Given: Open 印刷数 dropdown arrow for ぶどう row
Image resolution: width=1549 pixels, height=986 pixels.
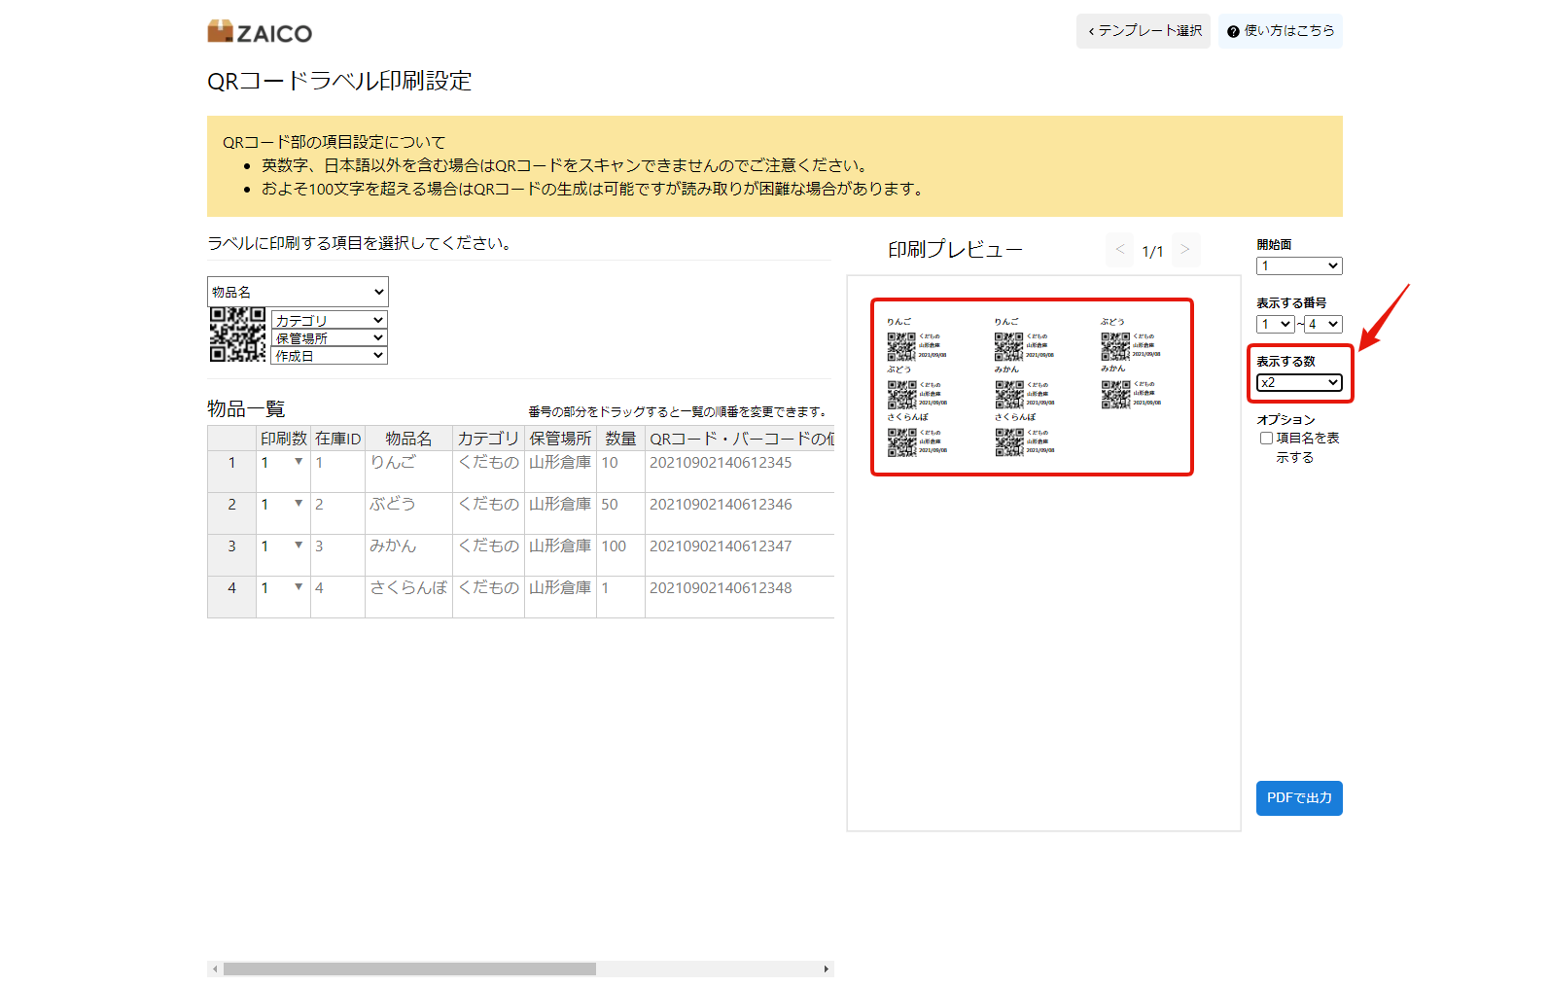Looking at the screenshot, I should point(299,504).
